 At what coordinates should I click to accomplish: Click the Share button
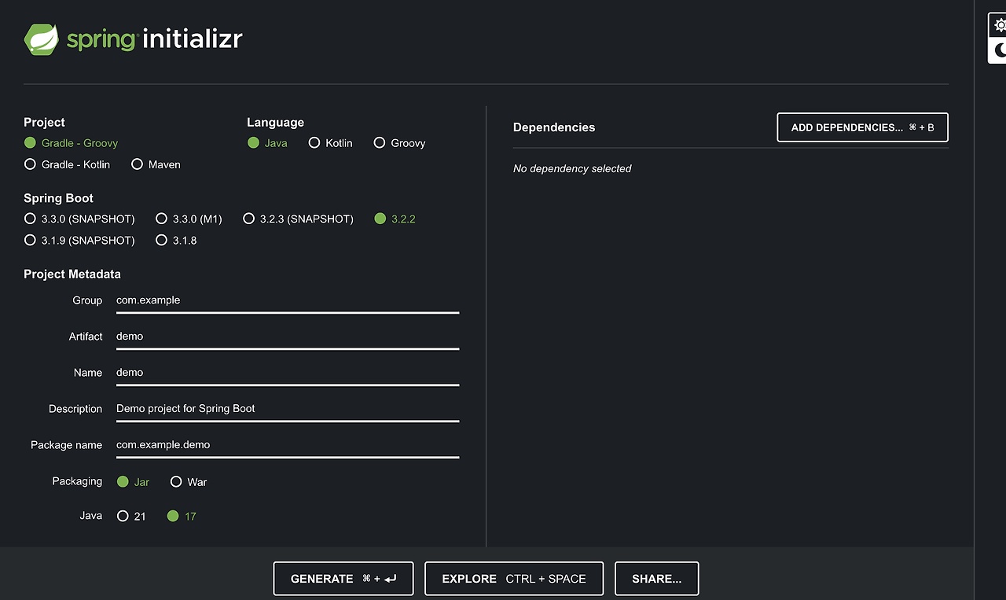(656, 579)
